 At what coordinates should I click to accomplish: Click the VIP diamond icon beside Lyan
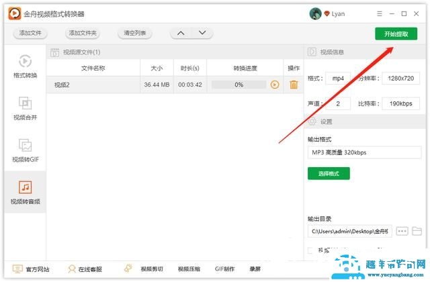tap(327, 13)
